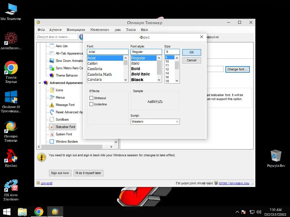Click the Sign out now button
The image size is (290, 217).
(60, 173)
